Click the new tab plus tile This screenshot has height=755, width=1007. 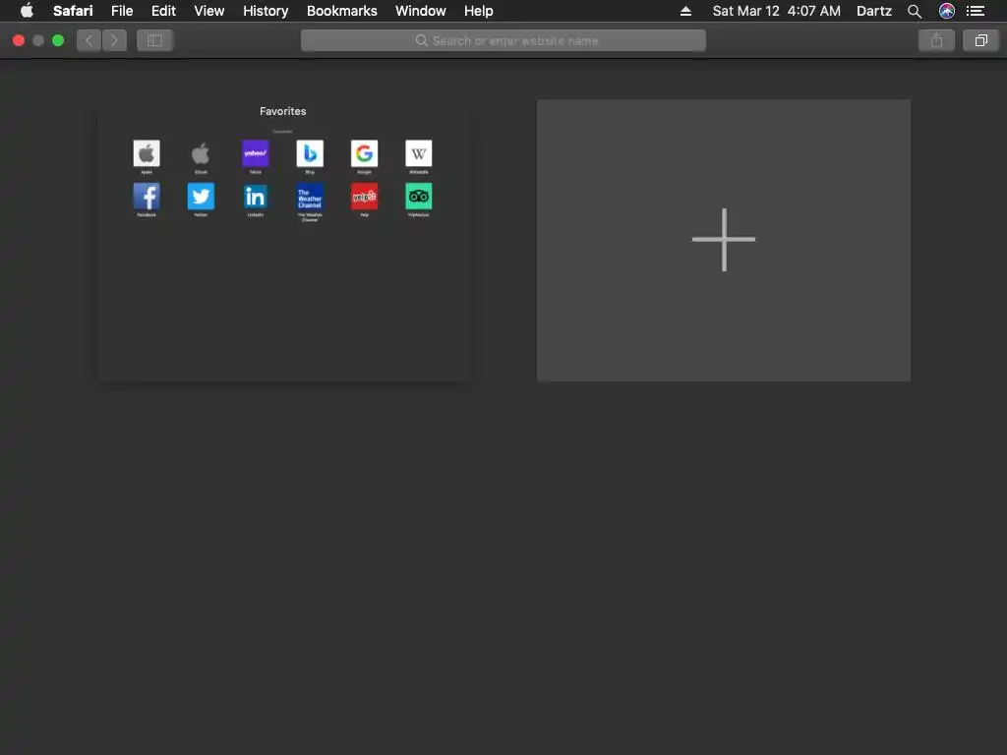tap(723, 240)
